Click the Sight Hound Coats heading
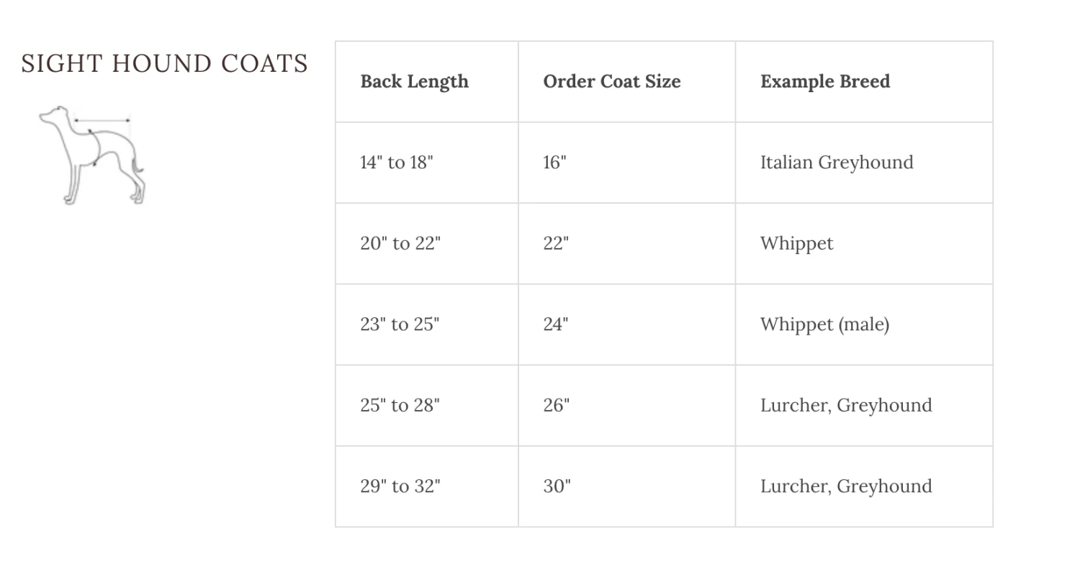The image size is (1080, 572). pyautogui.click(x=165, y=64)
